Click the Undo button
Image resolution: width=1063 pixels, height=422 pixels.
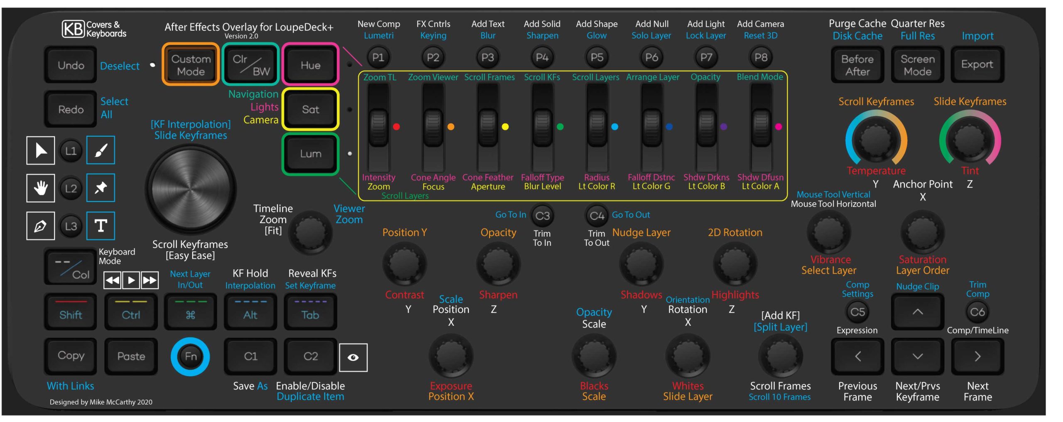tap(71, 65)
